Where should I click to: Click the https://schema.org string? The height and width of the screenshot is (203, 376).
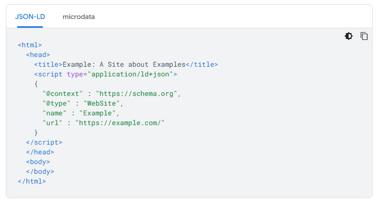pyautogui.click(x=136, y=93)
